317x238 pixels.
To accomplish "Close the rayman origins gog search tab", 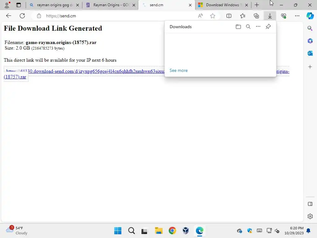I will click(x=77, y=5).
